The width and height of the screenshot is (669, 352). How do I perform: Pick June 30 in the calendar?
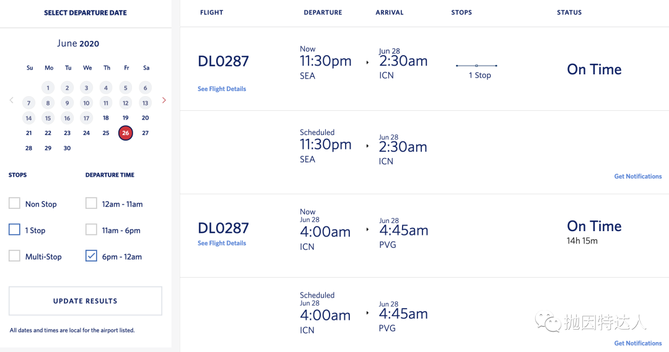tap(67, 148)
